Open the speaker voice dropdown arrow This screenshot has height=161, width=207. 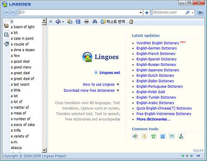tap(63, 22)
